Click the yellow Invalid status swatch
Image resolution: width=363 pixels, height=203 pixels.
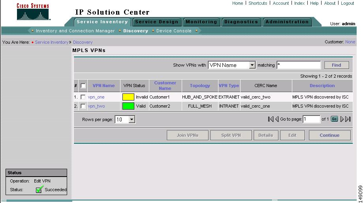tap(128, 97)
